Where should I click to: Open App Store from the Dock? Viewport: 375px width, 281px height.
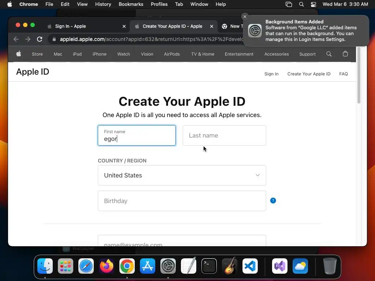148,266
